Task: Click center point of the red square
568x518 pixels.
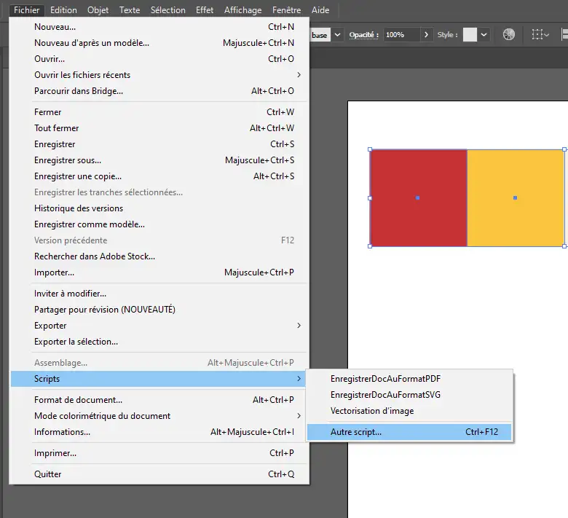Action: [x=417, y=197]
